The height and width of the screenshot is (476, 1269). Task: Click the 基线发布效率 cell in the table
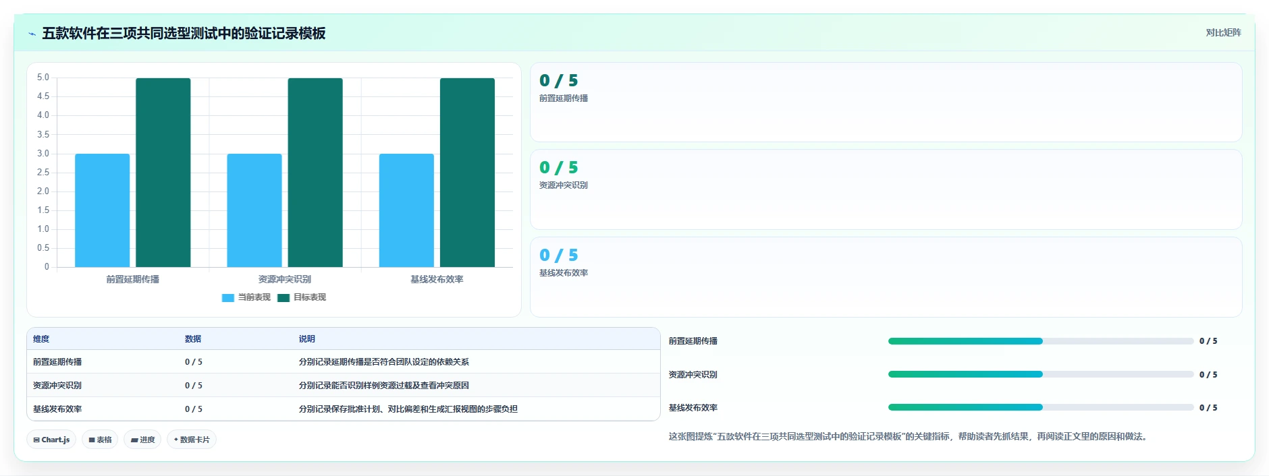tap(57, 409)
